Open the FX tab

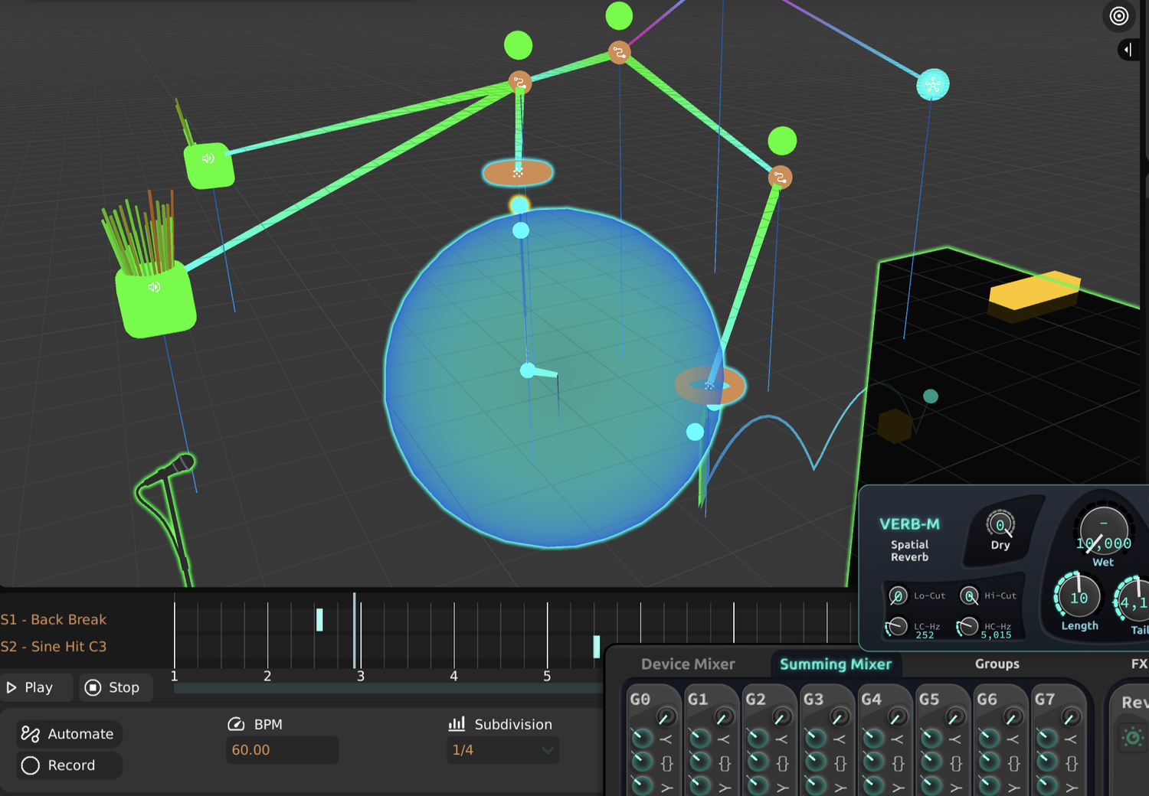tap(1139, 664)
